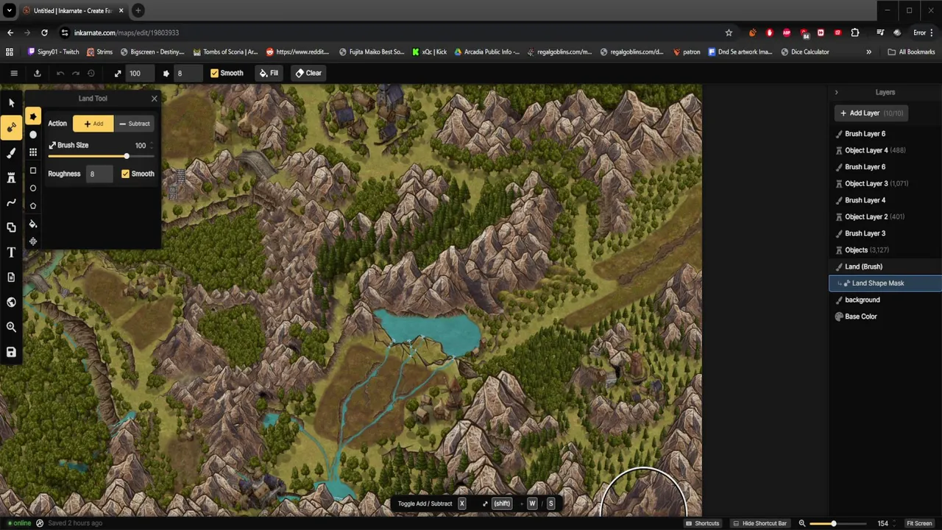942x530 pixels.
Task: Select the Objects layer
Action: [885, 250]
